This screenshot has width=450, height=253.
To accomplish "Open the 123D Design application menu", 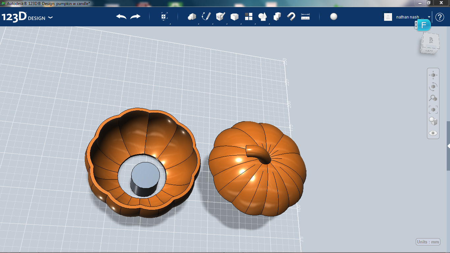I will (x=27, y=17).
